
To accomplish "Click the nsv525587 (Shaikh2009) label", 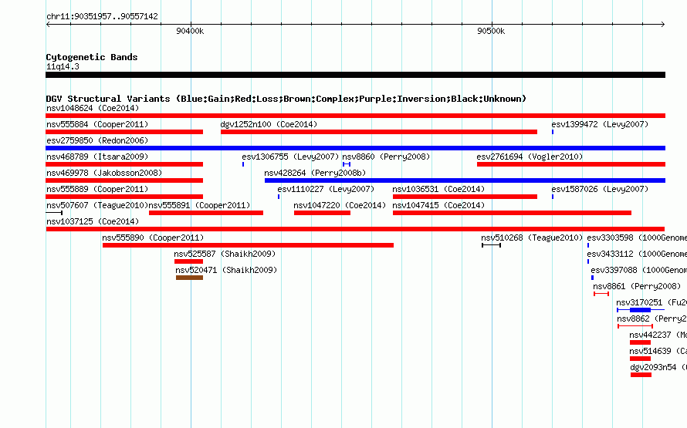I will pyautogui.click(x=225, y=254).
